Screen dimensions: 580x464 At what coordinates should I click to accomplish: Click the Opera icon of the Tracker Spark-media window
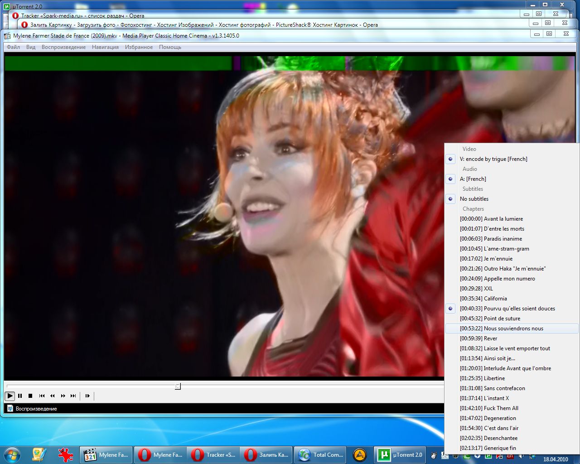[x=15, y=16]
